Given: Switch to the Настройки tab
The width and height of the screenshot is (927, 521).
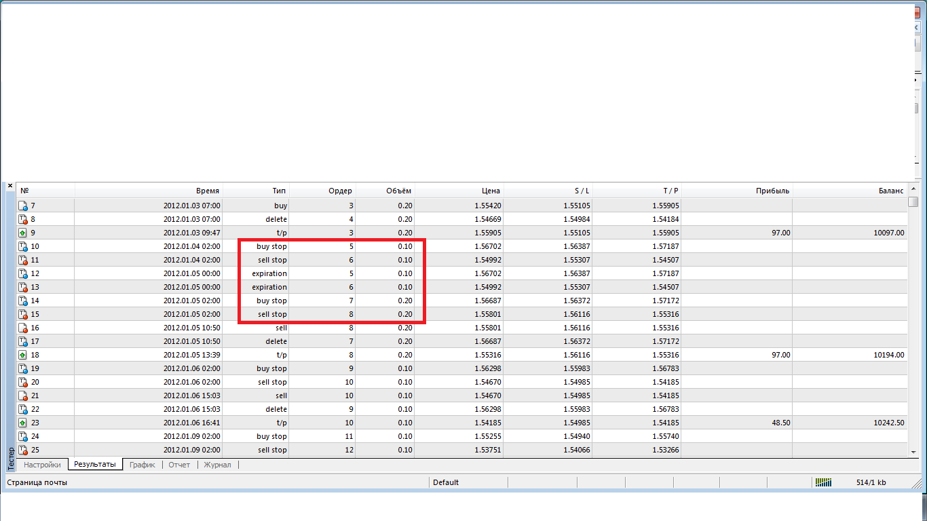Looking at the screenshot, I should (x=43, y=465).
